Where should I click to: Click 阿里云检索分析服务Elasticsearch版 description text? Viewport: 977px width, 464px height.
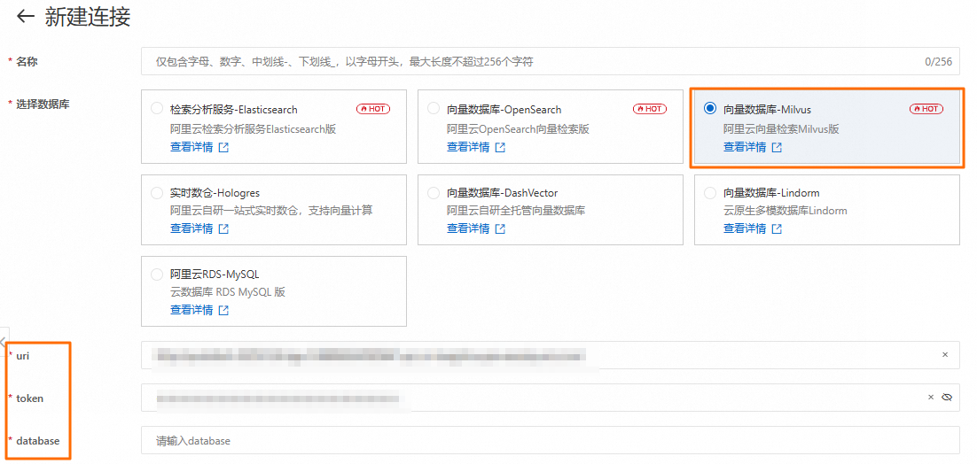[x=253, y=129]
